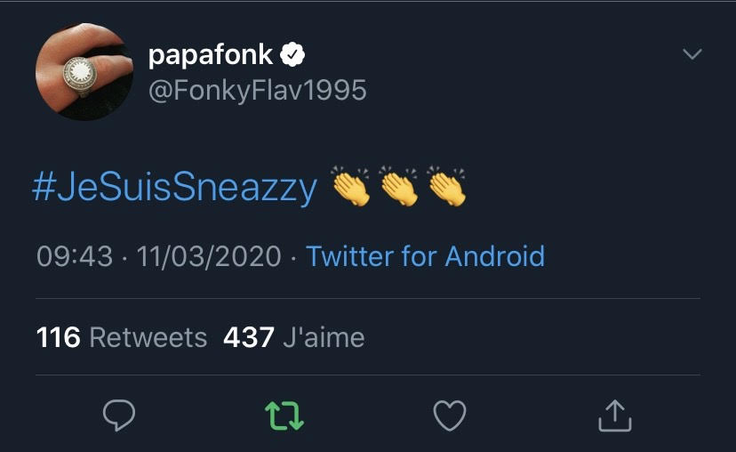Click the green retweet arrows icon

point(284,416)
